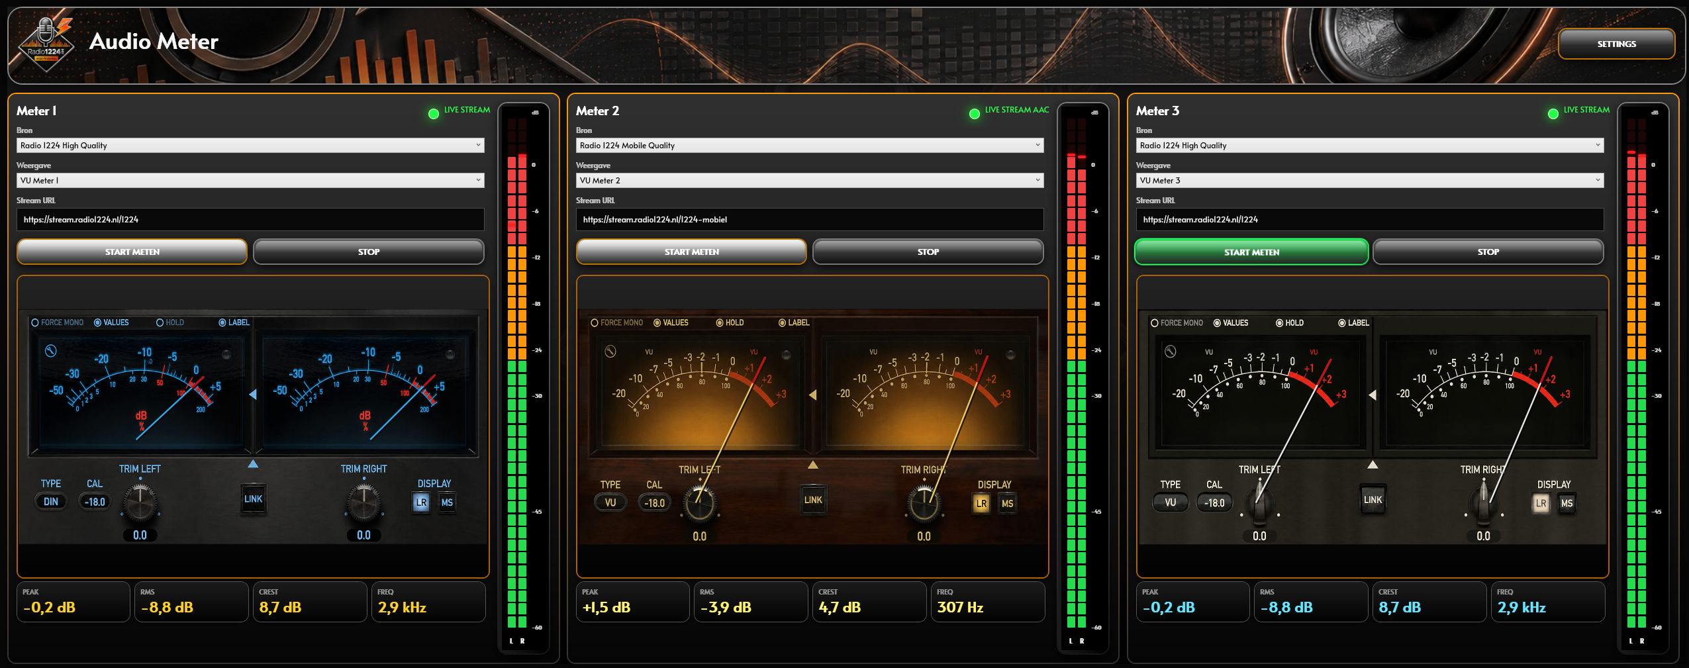Click green Start Meten on Meter 3
Image resolution: width=1689 pixels, height=668 pixels.
[x=1251, y=252]
